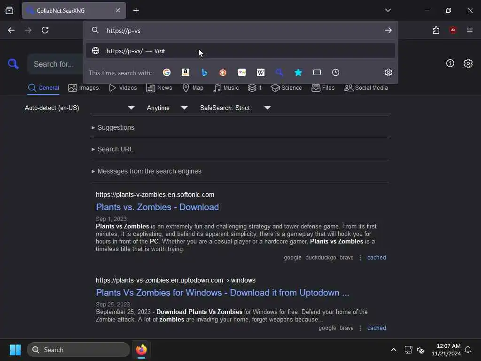Image resolution: width=481 pixels, height=361 pixels.
Task: Close the CollabNet SearXNG tab
Action: (118, 10)
